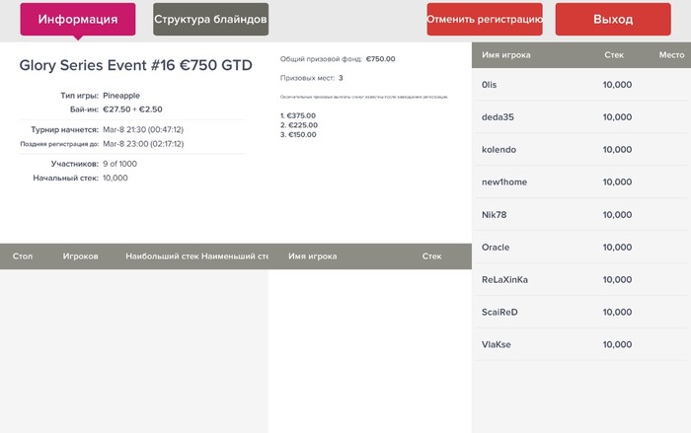
Task: Sort right list by Стек header
Action: tap(614, 55)
